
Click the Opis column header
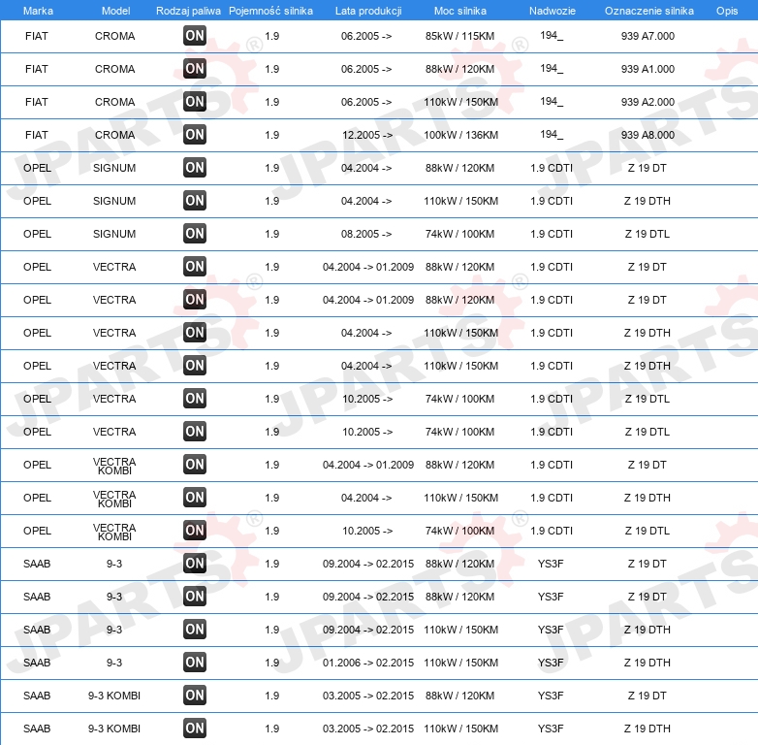tap(727, 11)
